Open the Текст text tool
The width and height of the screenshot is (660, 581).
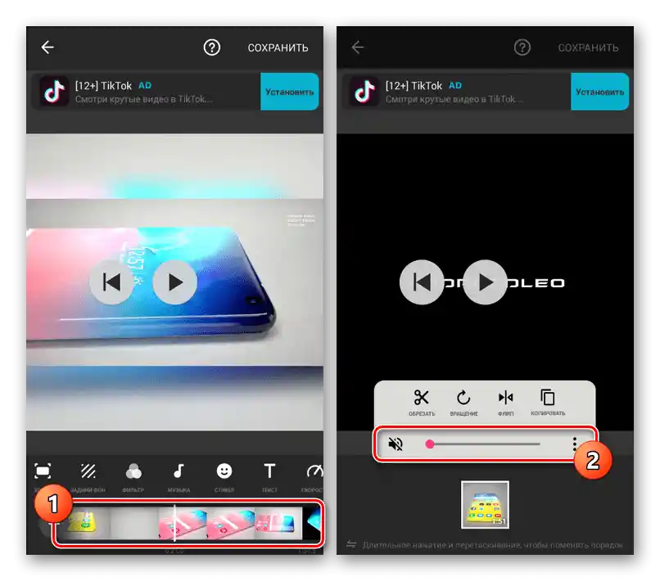click(x=269, y=476)
